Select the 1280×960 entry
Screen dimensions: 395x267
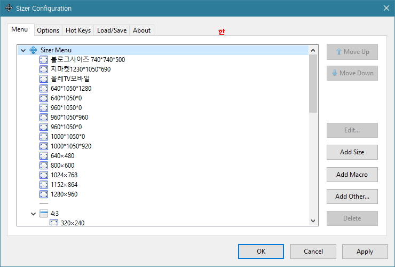pyautogui.click(x=64, y=194)
